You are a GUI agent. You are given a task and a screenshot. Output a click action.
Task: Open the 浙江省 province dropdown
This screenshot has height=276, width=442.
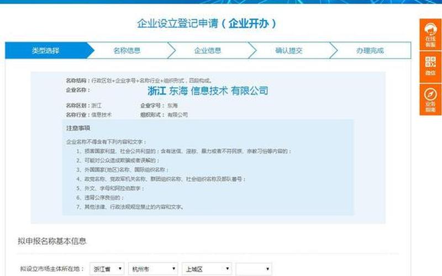click(107, 269)
